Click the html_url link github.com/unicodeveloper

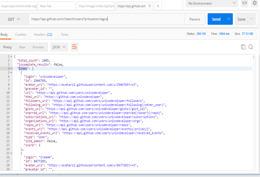pyautogui.click(x=73, y=97)
